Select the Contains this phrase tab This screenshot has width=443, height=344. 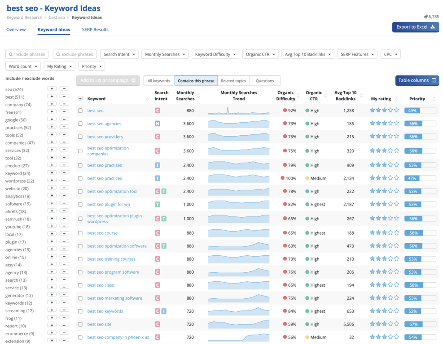196,81
